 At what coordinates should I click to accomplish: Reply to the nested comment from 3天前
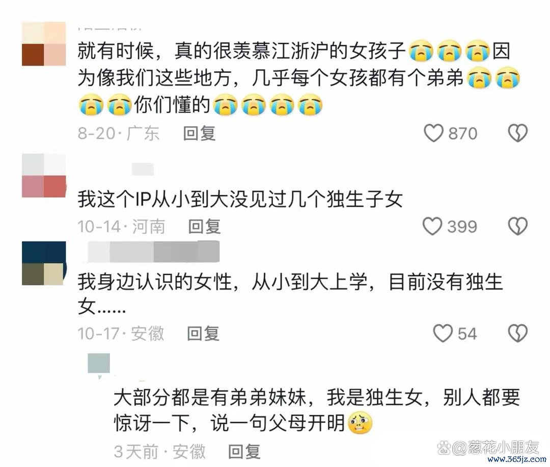(x=244, y=451)
